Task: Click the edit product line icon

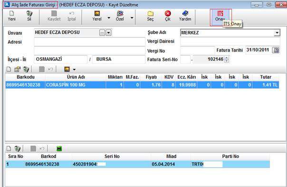Action: click(17, 69)
